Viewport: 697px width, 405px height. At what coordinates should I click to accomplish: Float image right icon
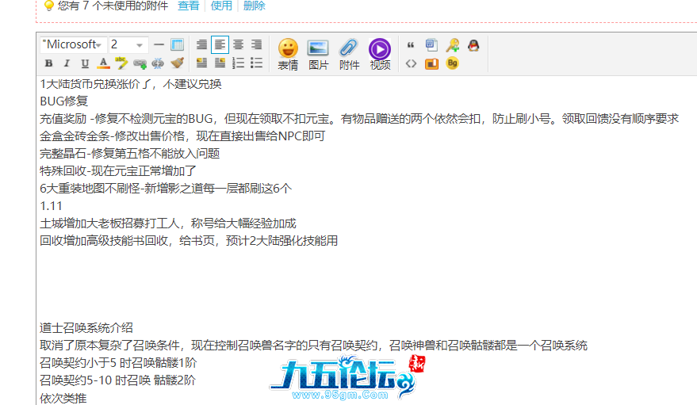tap(220, 63)
